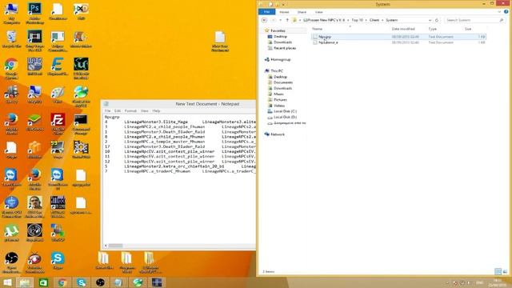
Task: Open recent locations dropdown beside forward arrow
Action: (x=280, y=20)
